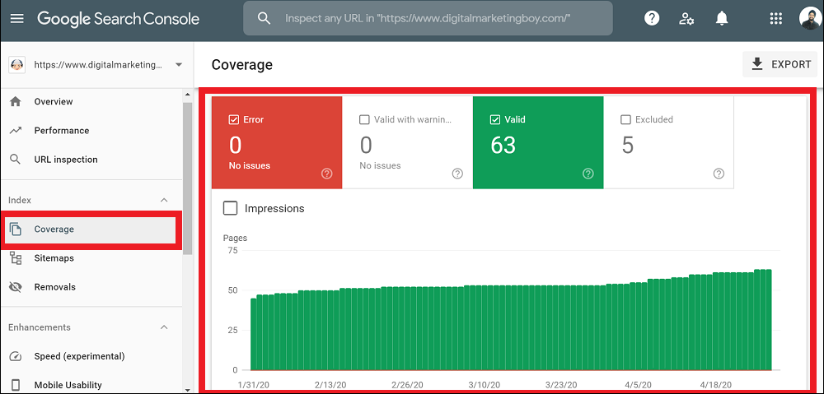Click the Speed gauge icon
Viewport: 824px width, 394px height.
coord(16,356)
